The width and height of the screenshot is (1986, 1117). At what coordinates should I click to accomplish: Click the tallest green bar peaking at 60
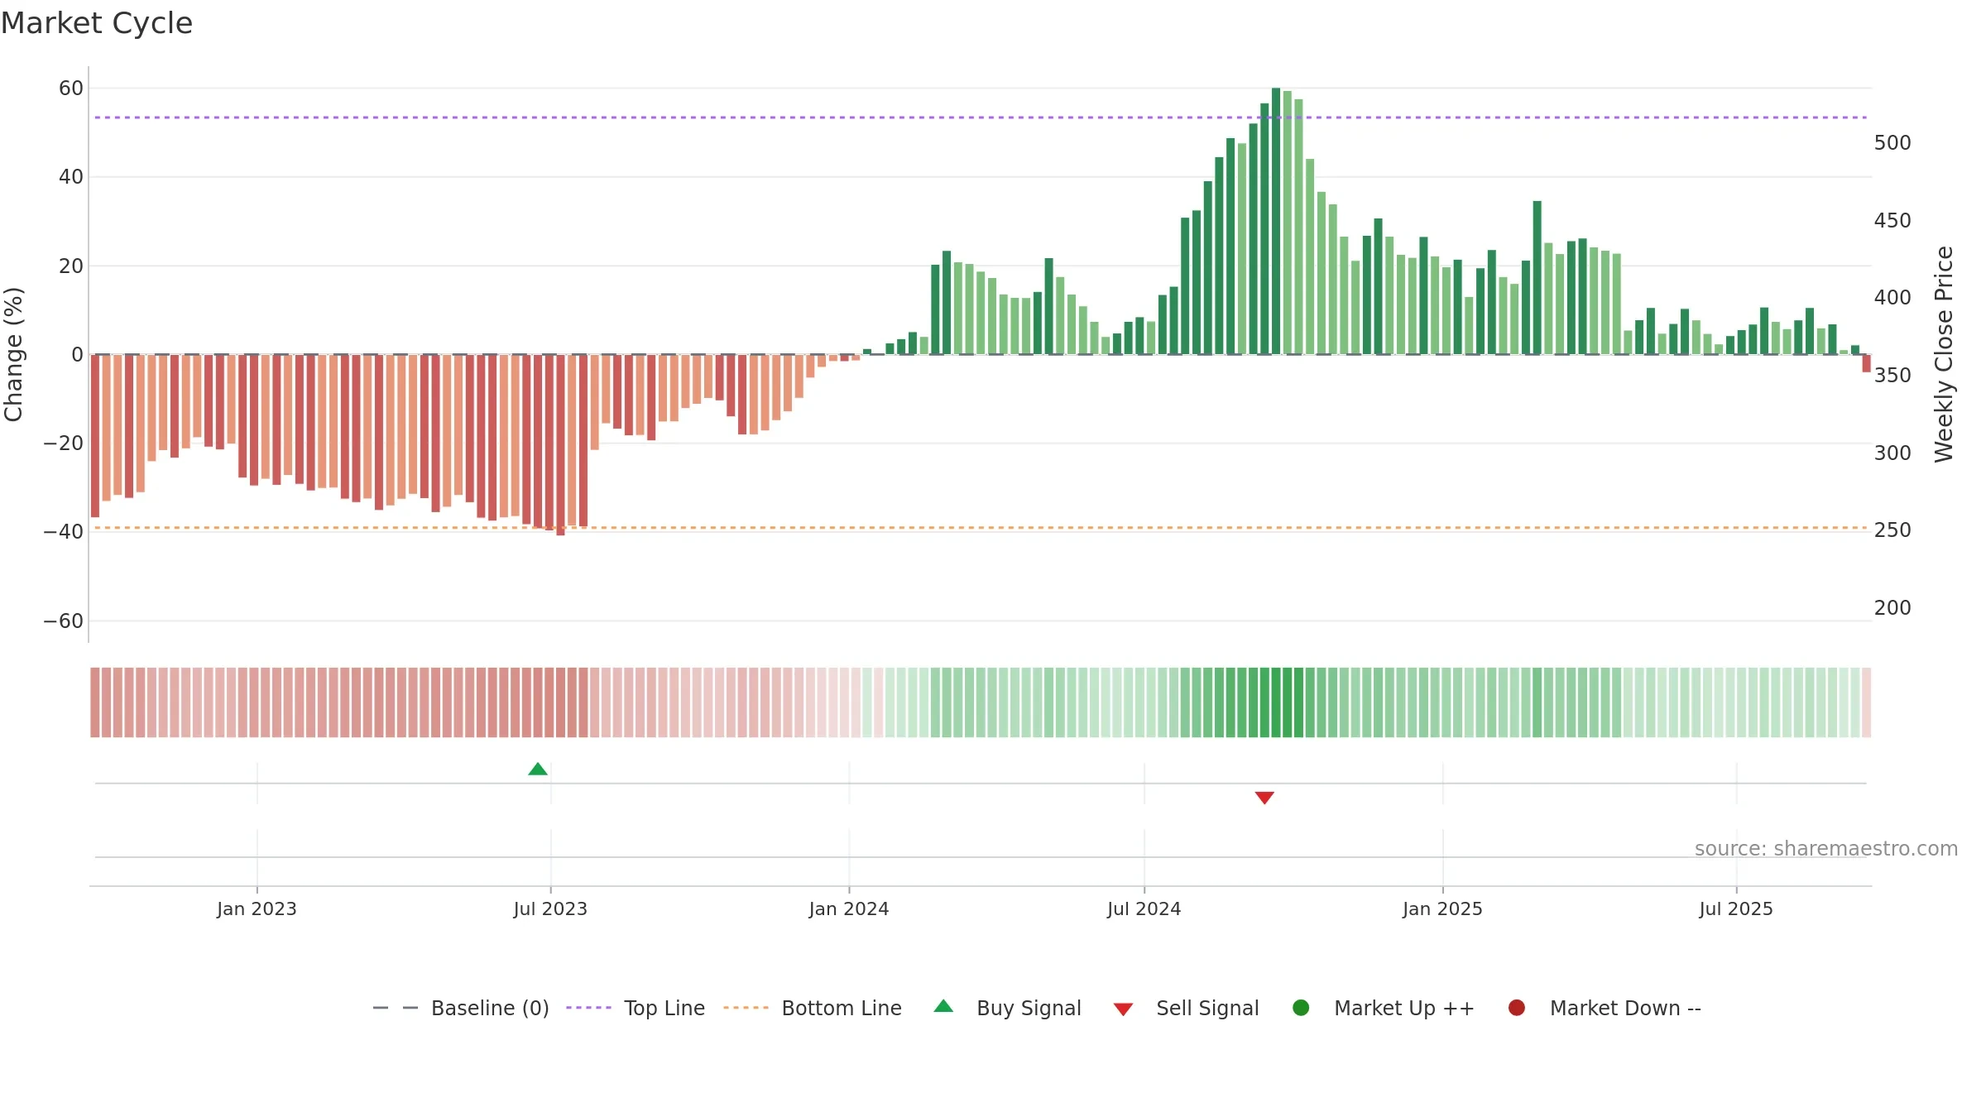[x=1276, y=221]
